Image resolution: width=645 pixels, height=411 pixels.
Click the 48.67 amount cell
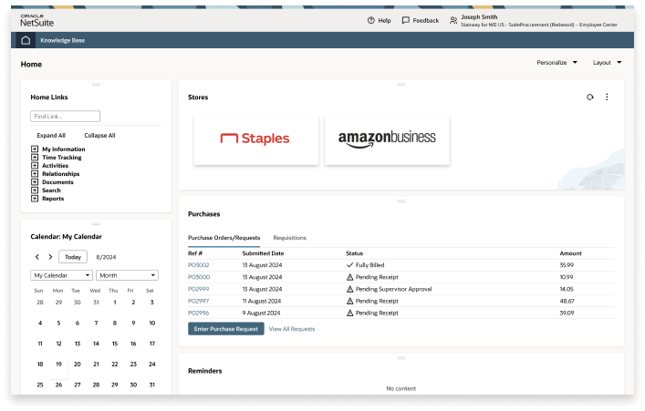(567, 301)
